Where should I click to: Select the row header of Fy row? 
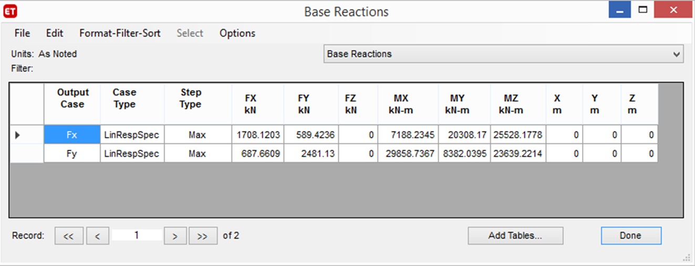26,154
